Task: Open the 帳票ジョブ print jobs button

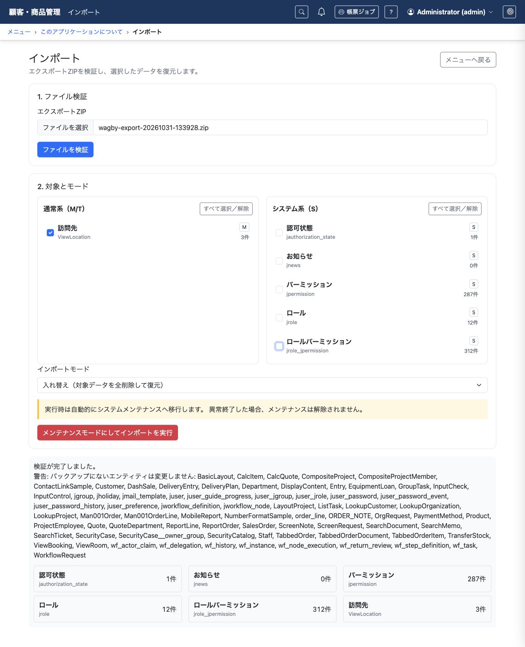Action: click(357, 12)
